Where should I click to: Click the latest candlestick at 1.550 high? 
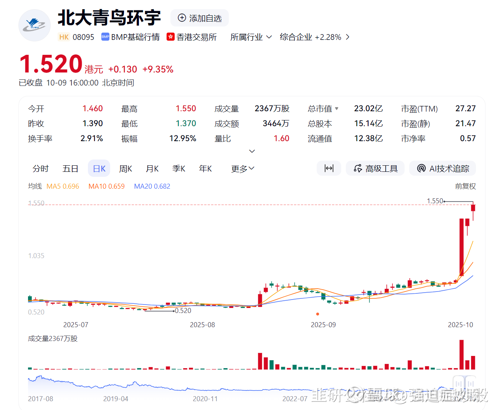tap(473, 210)
